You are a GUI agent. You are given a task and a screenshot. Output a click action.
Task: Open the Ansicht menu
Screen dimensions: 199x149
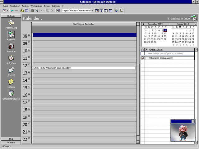pos(25,6)
